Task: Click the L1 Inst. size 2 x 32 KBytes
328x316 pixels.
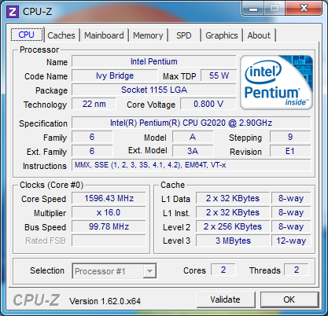Action: (233, 212)
